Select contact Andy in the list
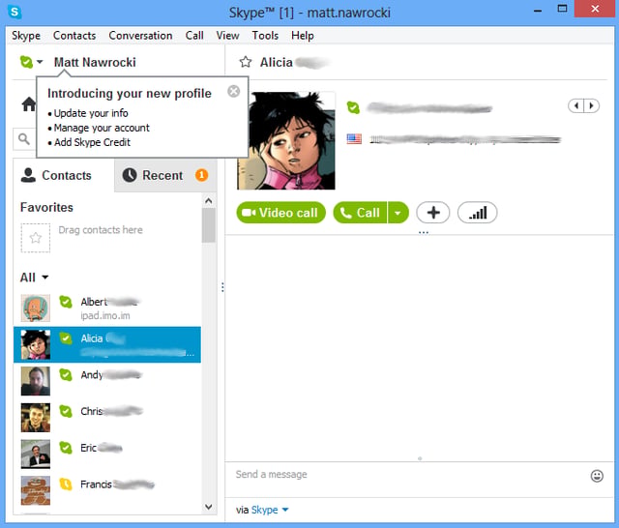619x528 pixels. pos(107,381)
